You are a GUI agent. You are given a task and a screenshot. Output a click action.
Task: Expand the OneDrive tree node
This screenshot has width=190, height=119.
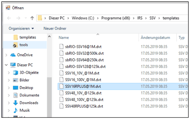(x=6, y=55)
